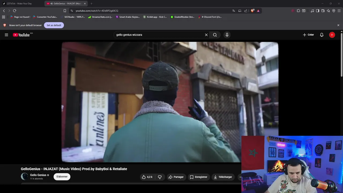Mute the GelloGenius tab audio icon
Image resolution: width=343 pixels, height=193 pixels.
[51, 3]
